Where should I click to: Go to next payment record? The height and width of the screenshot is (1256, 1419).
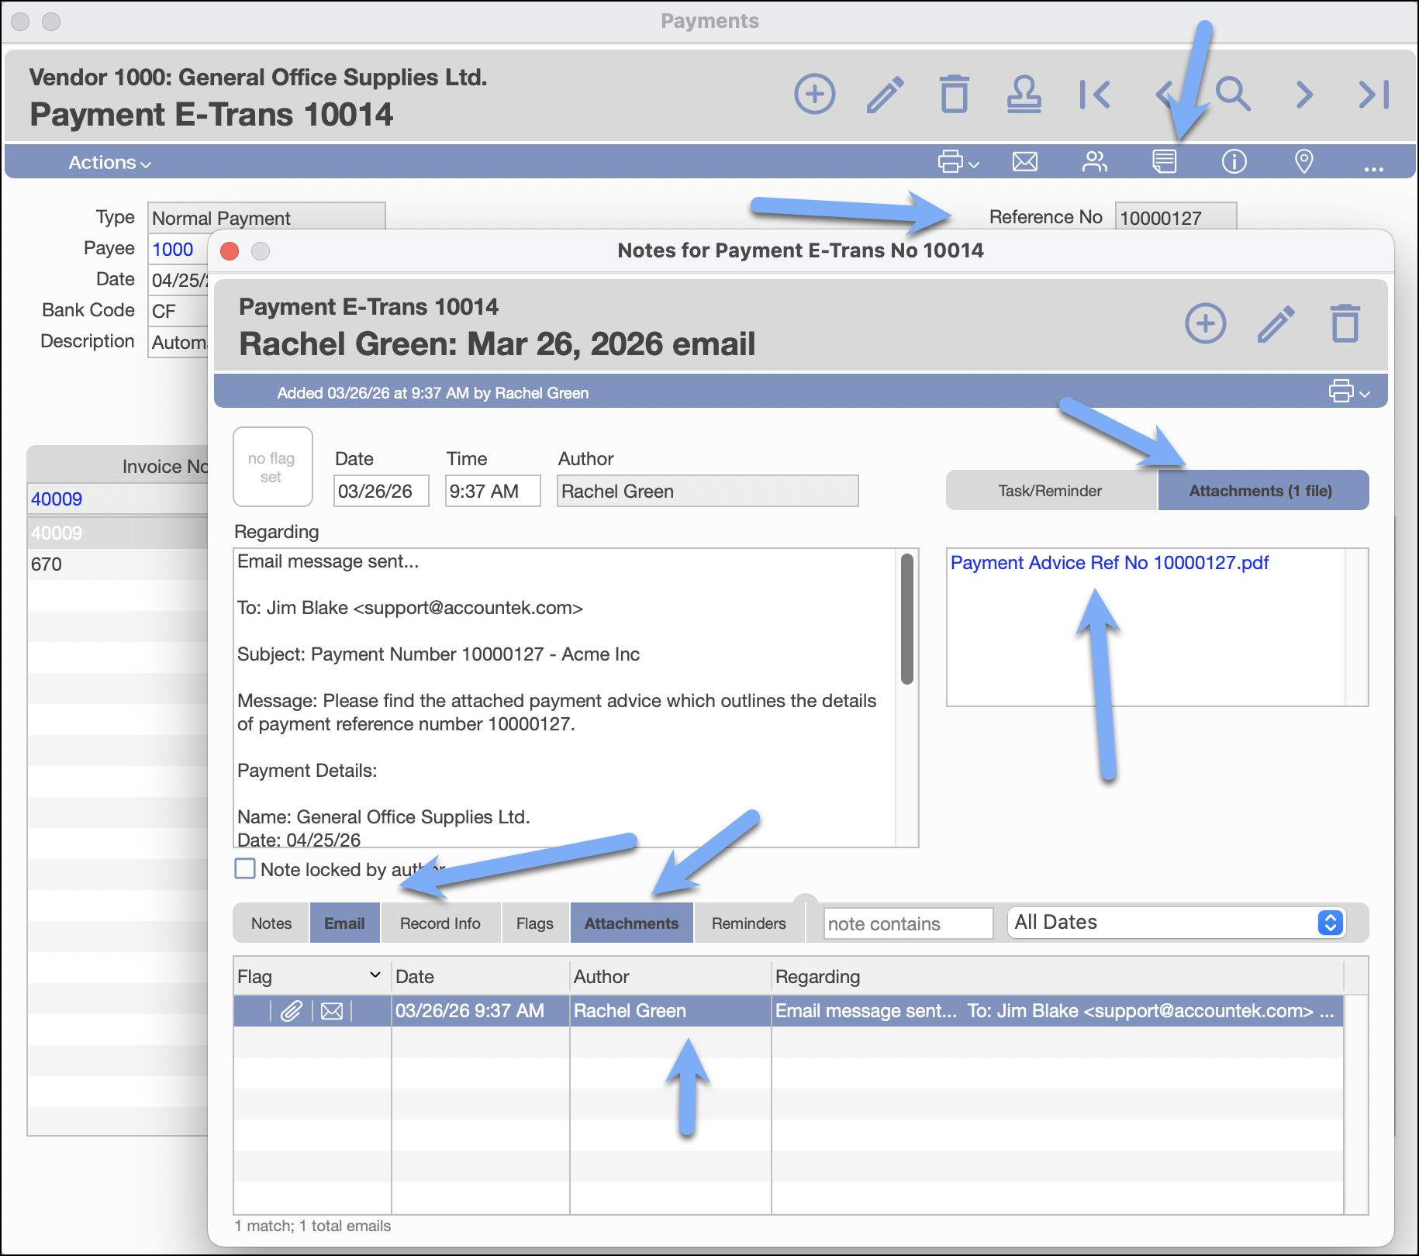[1304, 95]
